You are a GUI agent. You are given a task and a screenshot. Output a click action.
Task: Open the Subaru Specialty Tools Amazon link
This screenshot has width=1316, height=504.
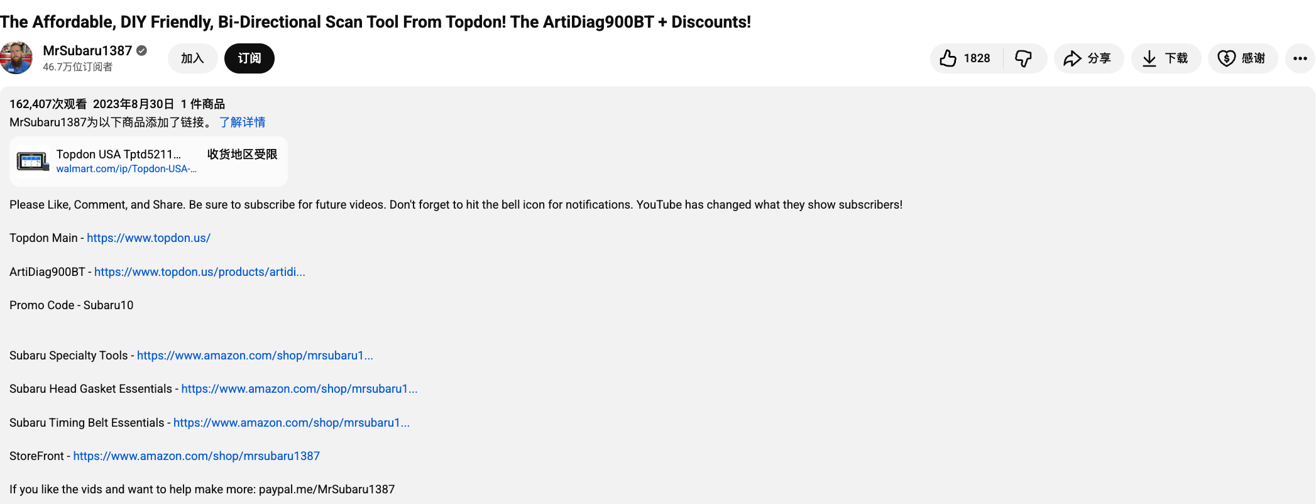pos(255,356)
